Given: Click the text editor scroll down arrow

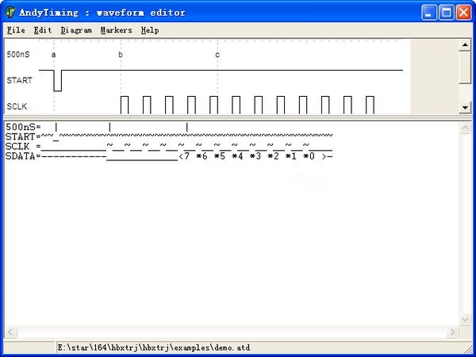Looking at the screenshot, I should coord(465,320).
